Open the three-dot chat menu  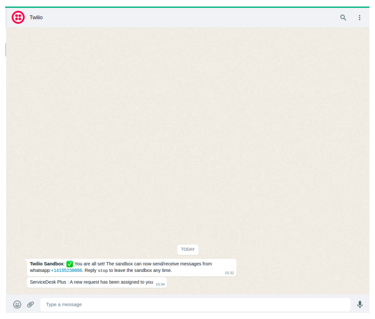coord(360,17)
